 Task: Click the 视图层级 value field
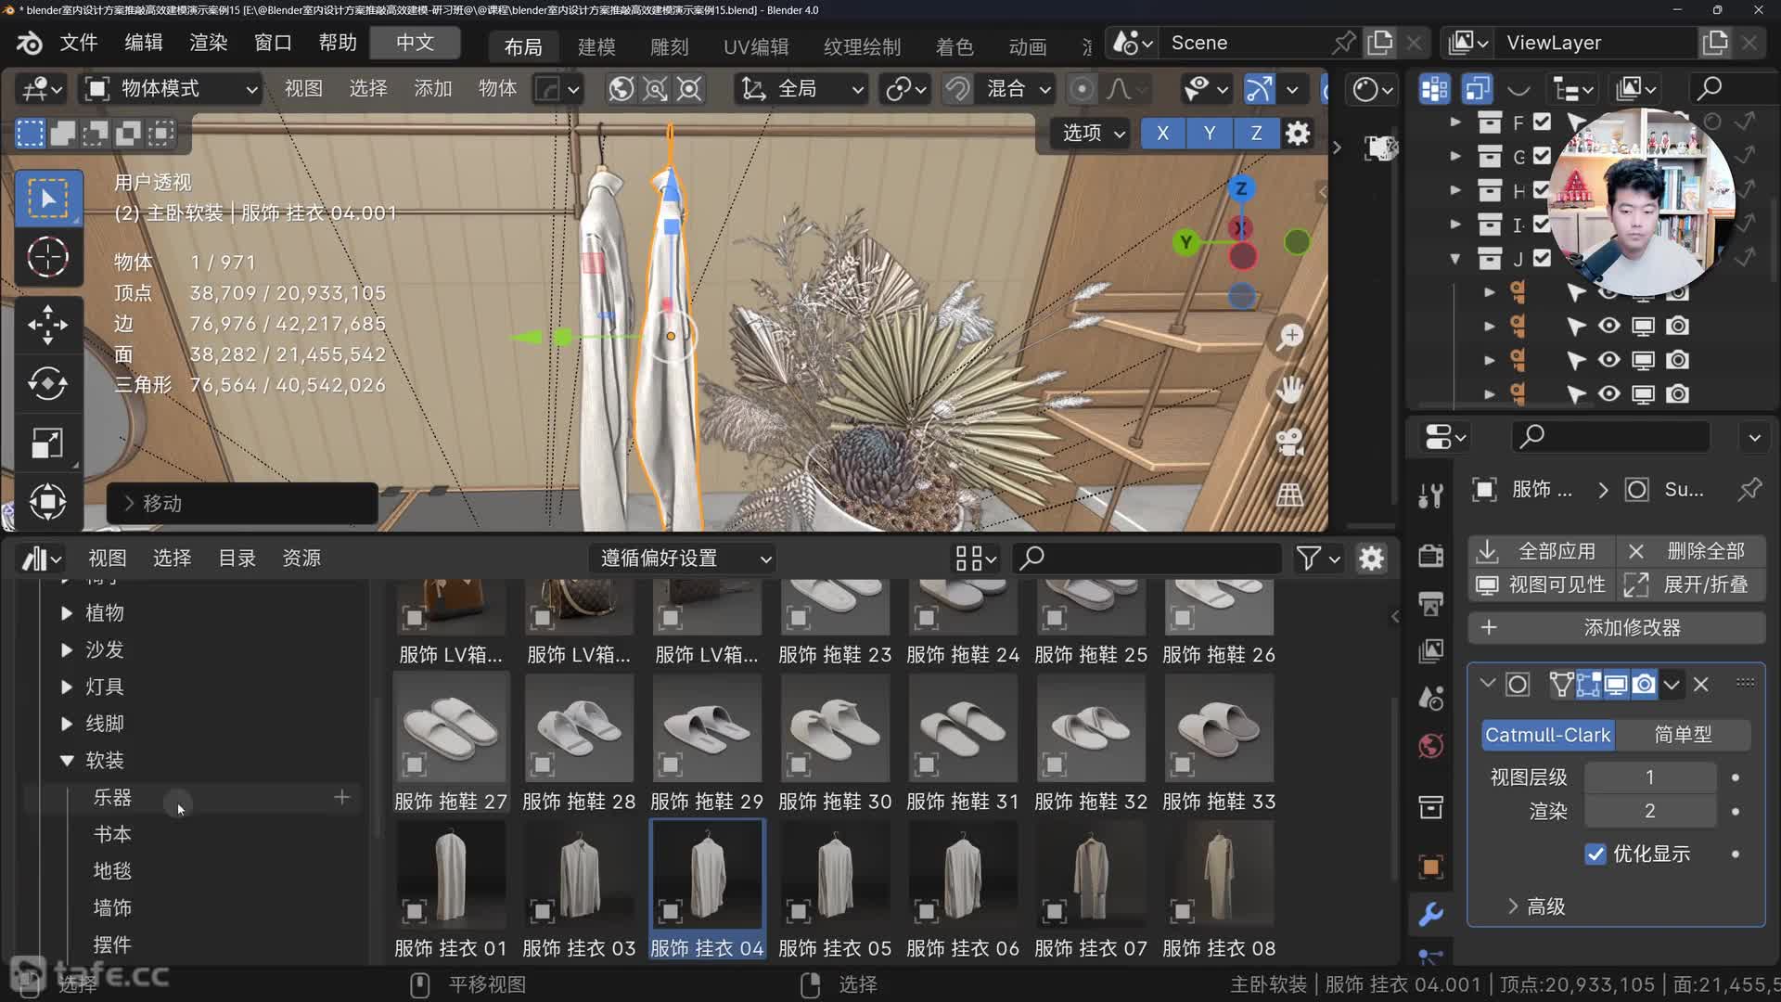coord(1648,777)
